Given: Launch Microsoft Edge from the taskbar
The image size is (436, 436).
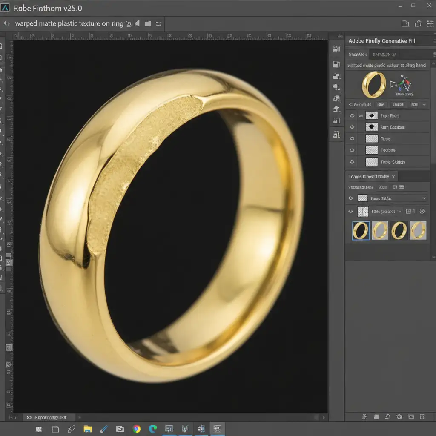Looking at the screenshot, I should tap(152, 429).
